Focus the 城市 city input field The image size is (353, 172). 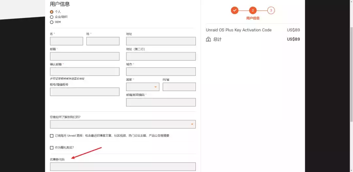pyautogui.click(x=161, y=71)
